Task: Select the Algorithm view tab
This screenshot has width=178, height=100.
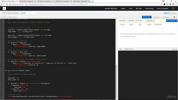Action: coord(167,13)
